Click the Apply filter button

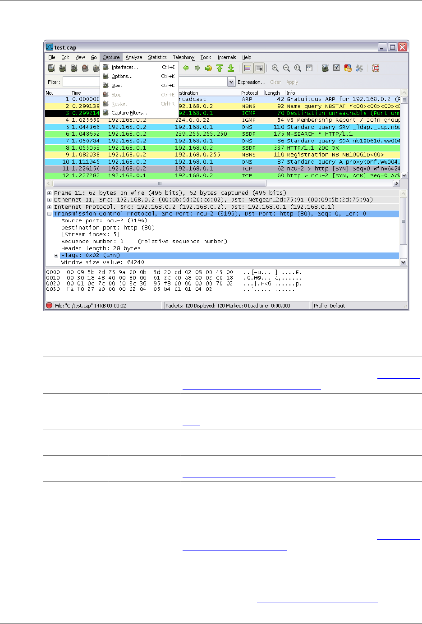click(x=292, y=82)
